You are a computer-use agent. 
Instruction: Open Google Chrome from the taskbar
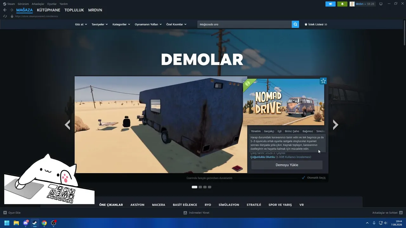pyautogui.click(x=44, y=223)
